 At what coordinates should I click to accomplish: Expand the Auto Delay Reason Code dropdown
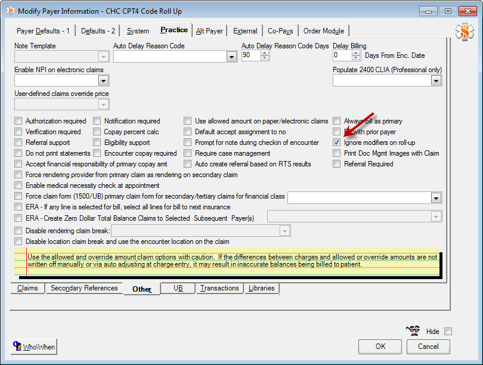point(231,57)
